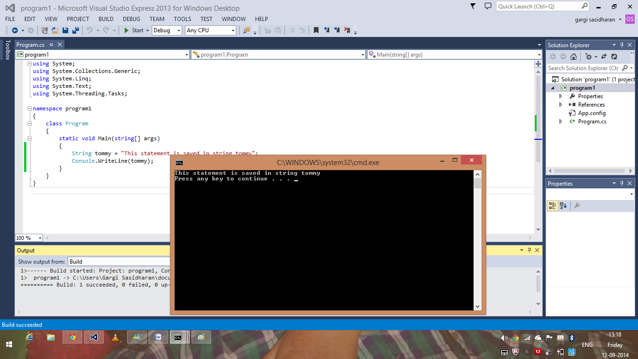Click the Save All toolbar icon
Viewport: 638px width, 359px height.
76,31
